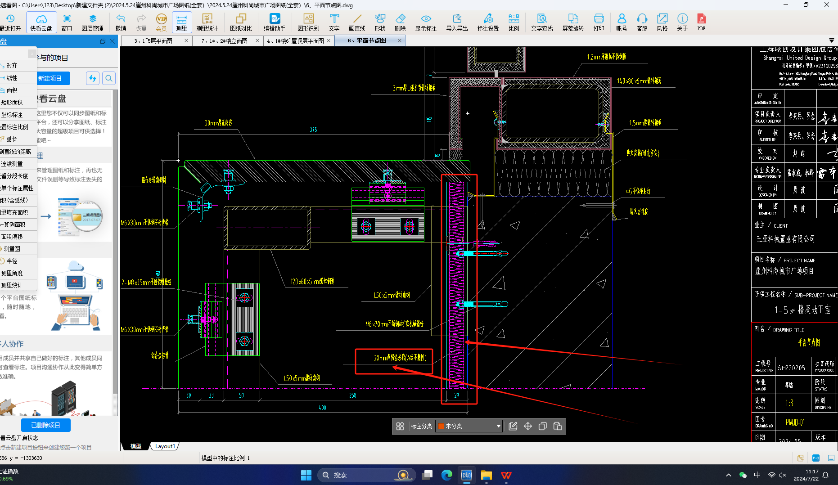Switch to tab 4、1#楼6~屋顶层平面图
The height and width of the screenshot is (485, 838).
295,40
